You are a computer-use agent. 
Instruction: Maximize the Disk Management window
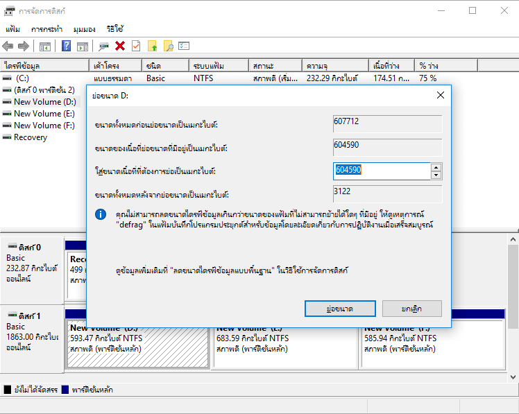[473, 10]
